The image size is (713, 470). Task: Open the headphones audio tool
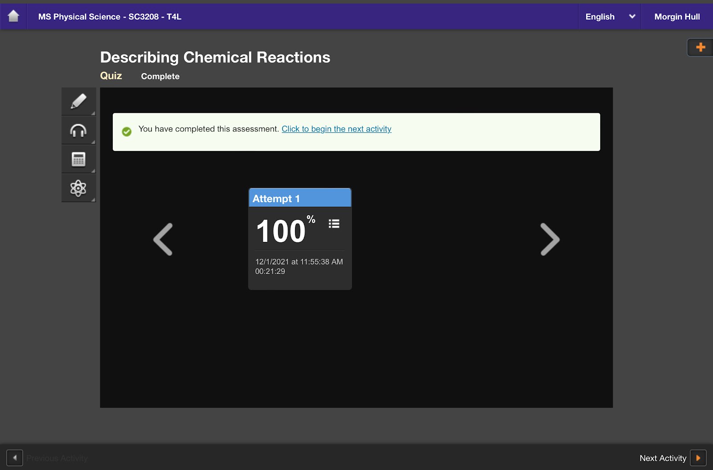[78, 131]
